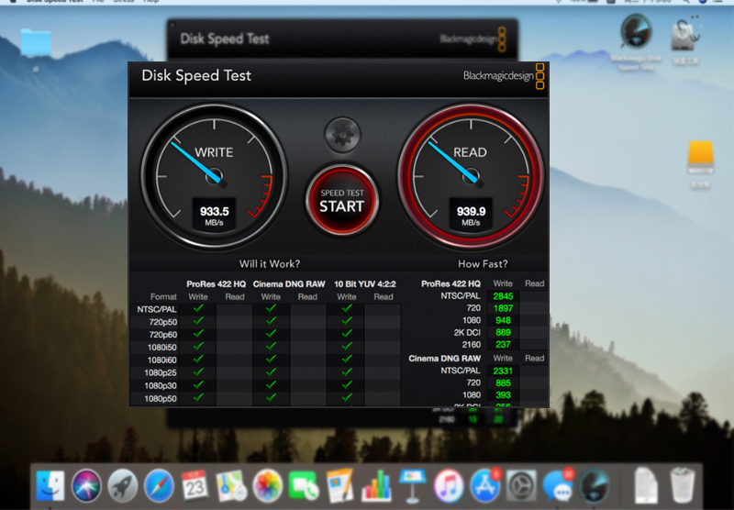Screen dimensions: 734x510
Task: Click the 2K DCI label under How Fast
Action: point(467,332)
